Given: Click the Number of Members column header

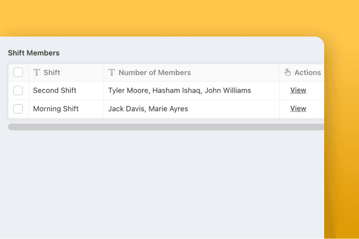Looking at the screenshot, I should 192,73.
